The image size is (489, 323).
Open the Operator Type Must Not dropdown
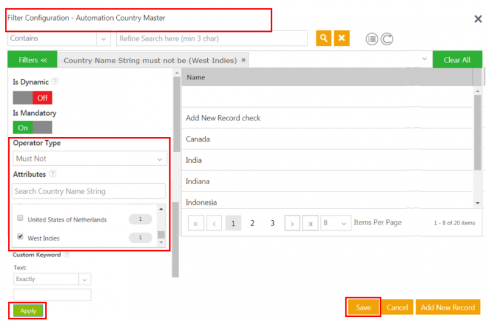[x=90, y=158]
